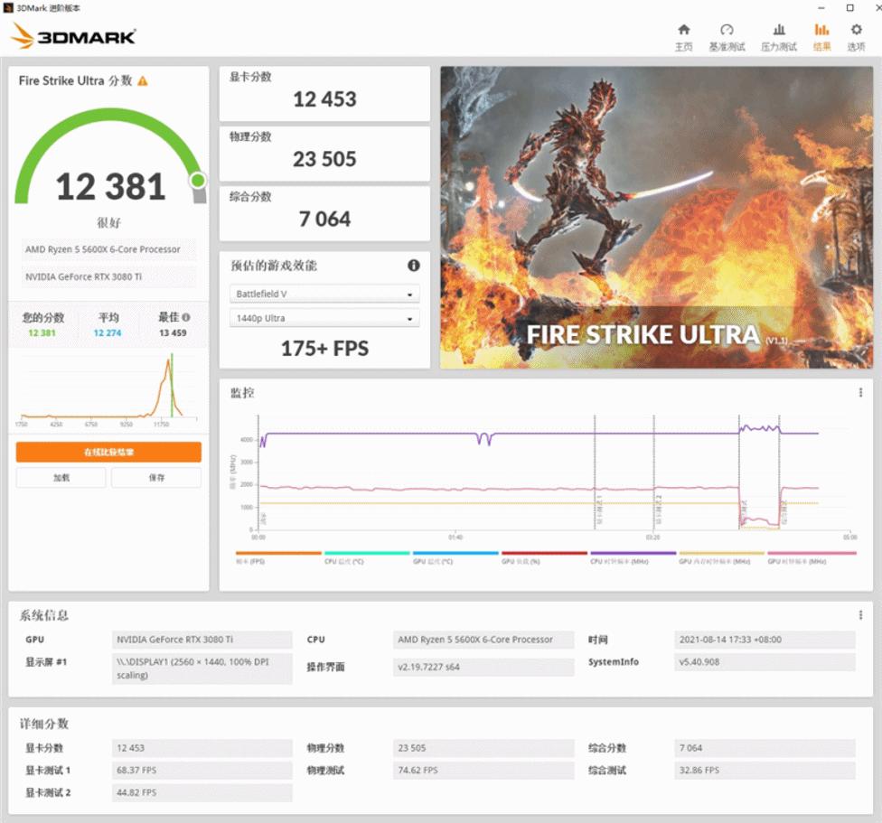Click the detailed physics score 23 505 field

[483, 748]
